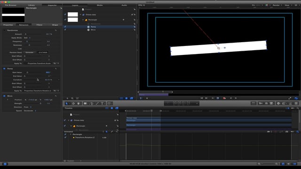This screenshot has height=169, width=301.
Task: Collapse Rectangle layer disclosure triangle in Layers
Action: (83, 20)
